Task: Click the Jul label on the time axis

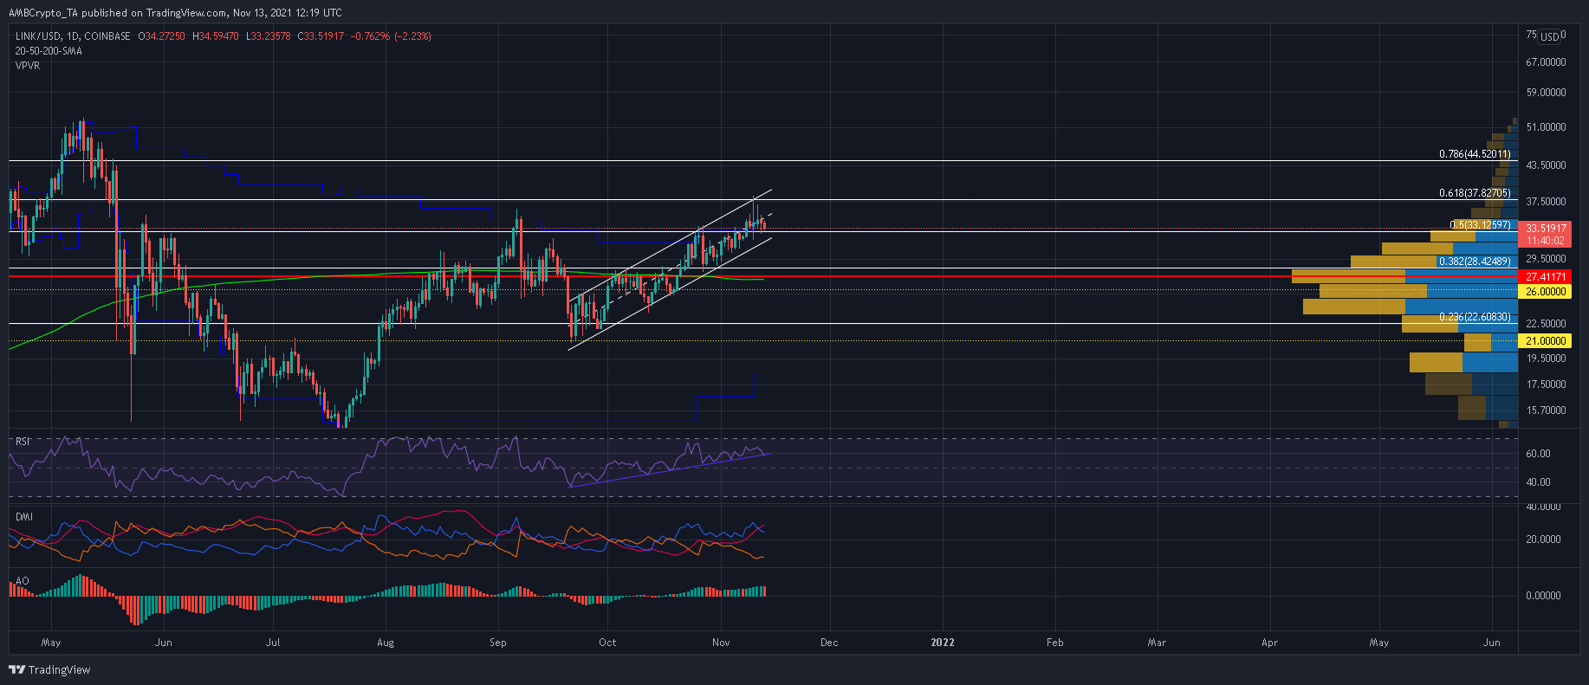Action: point(273,643)
